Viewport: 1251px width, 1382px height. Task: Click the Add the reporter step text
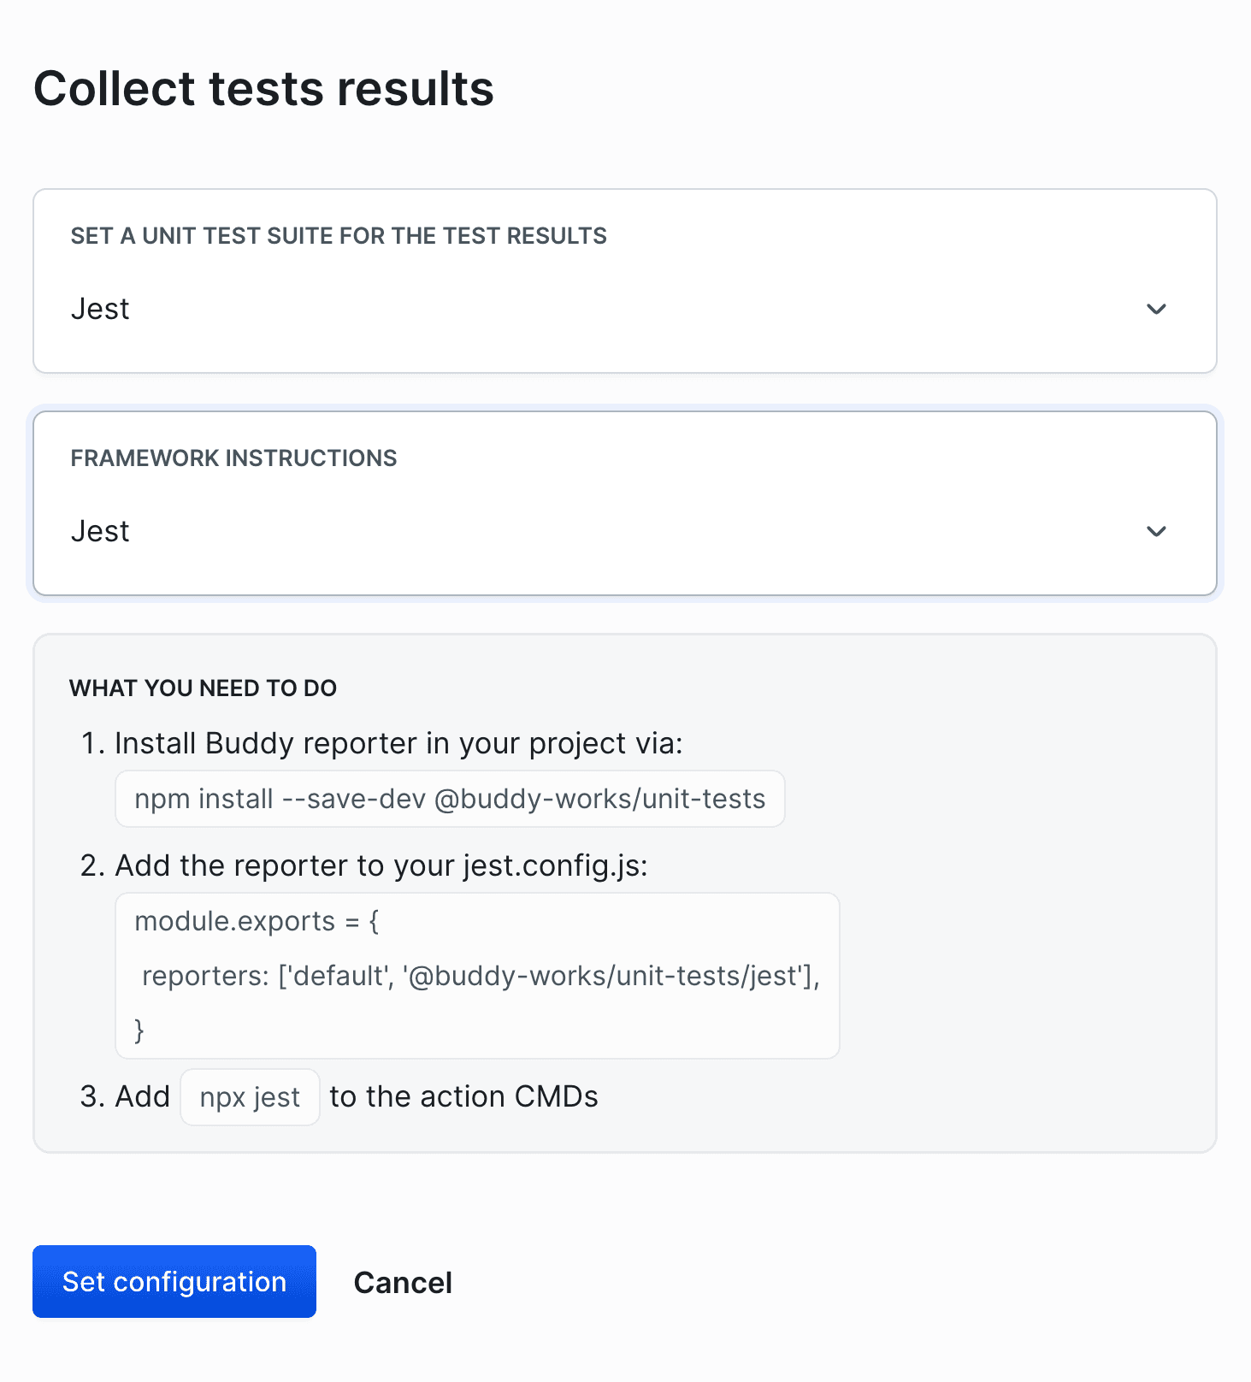(x=381, y=865)
